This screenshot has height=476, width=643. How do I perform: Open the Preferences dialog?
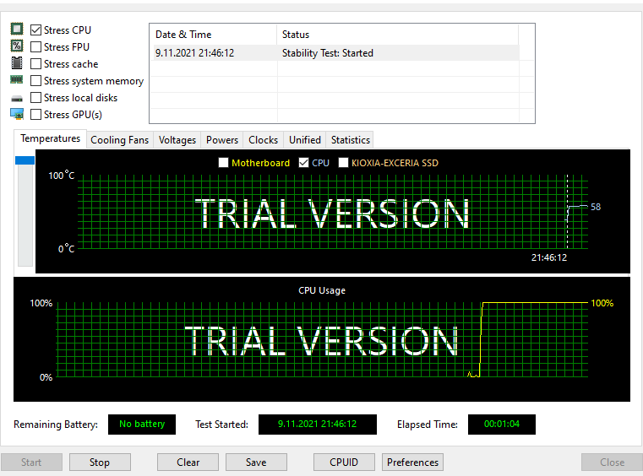click(x=412, y=462)
